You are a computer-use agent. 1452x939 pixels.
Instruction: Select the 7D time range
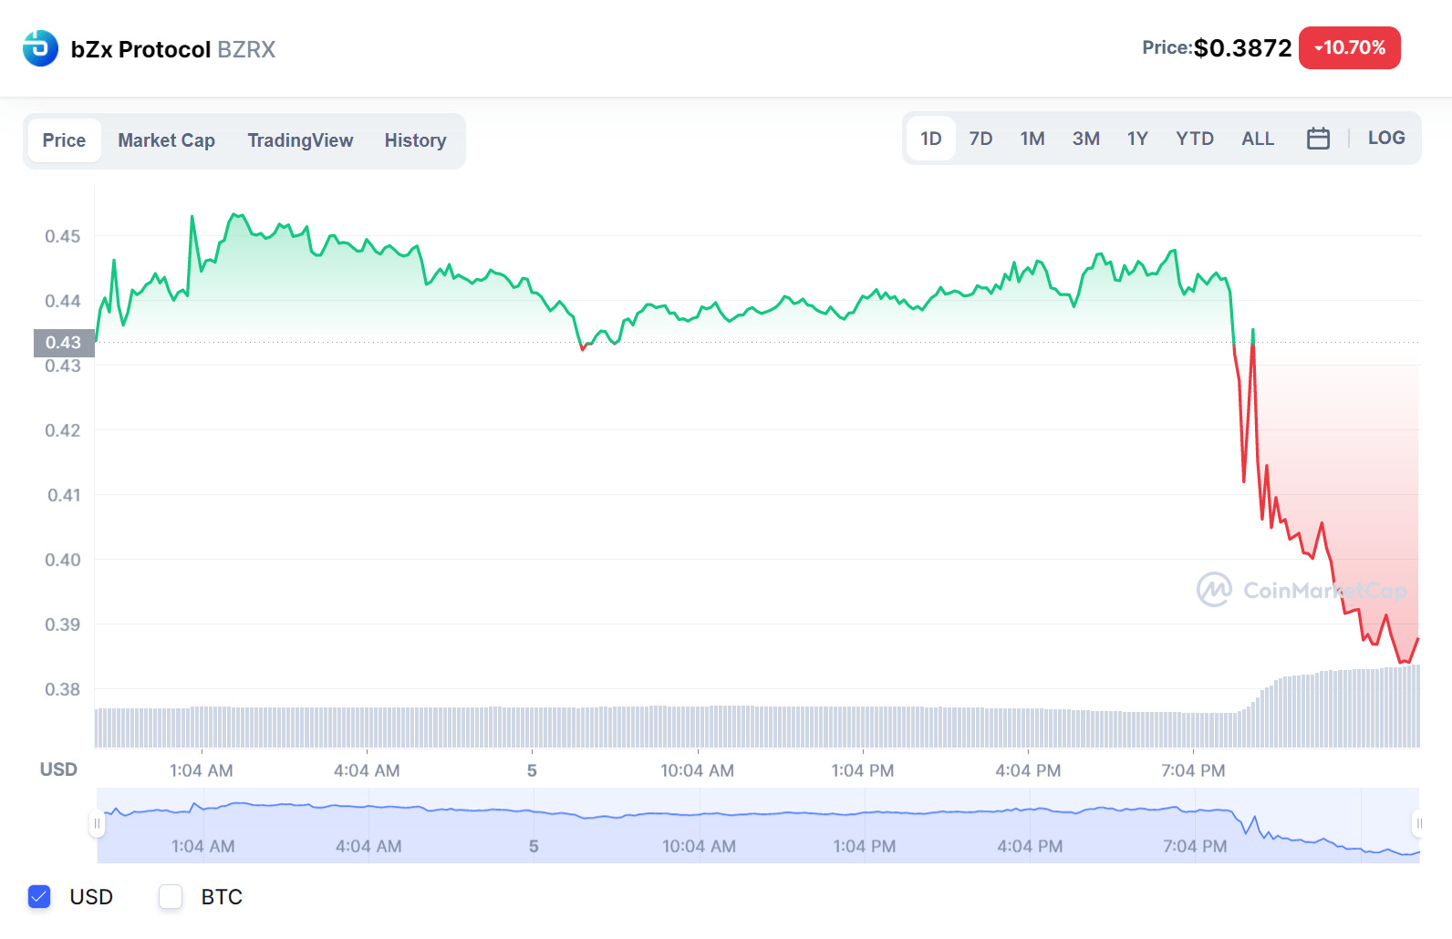[x=980, y=139]
